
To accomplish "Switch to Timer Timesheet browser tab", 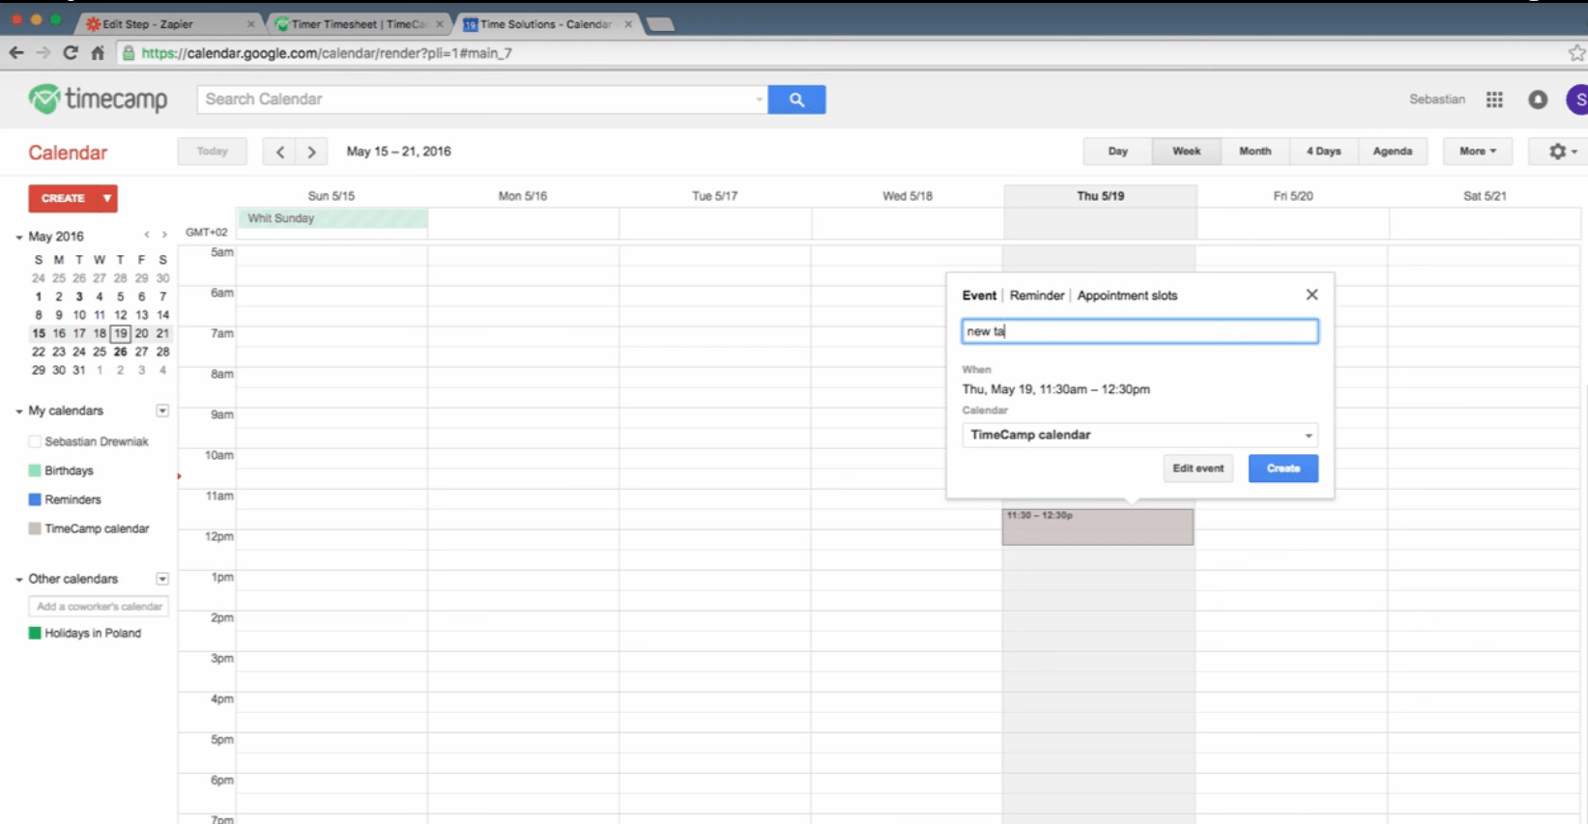I will [359, 24].
